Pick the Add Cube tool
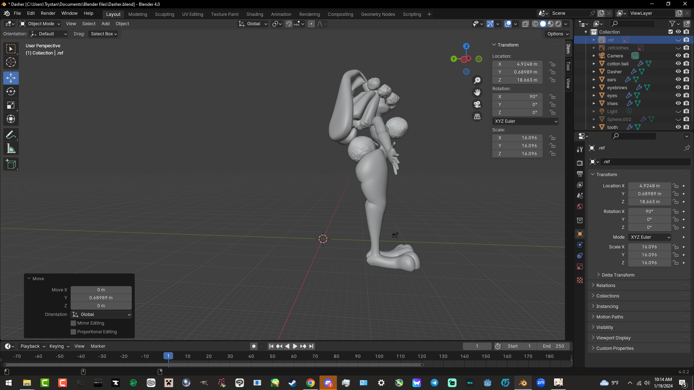 point(11,164)
